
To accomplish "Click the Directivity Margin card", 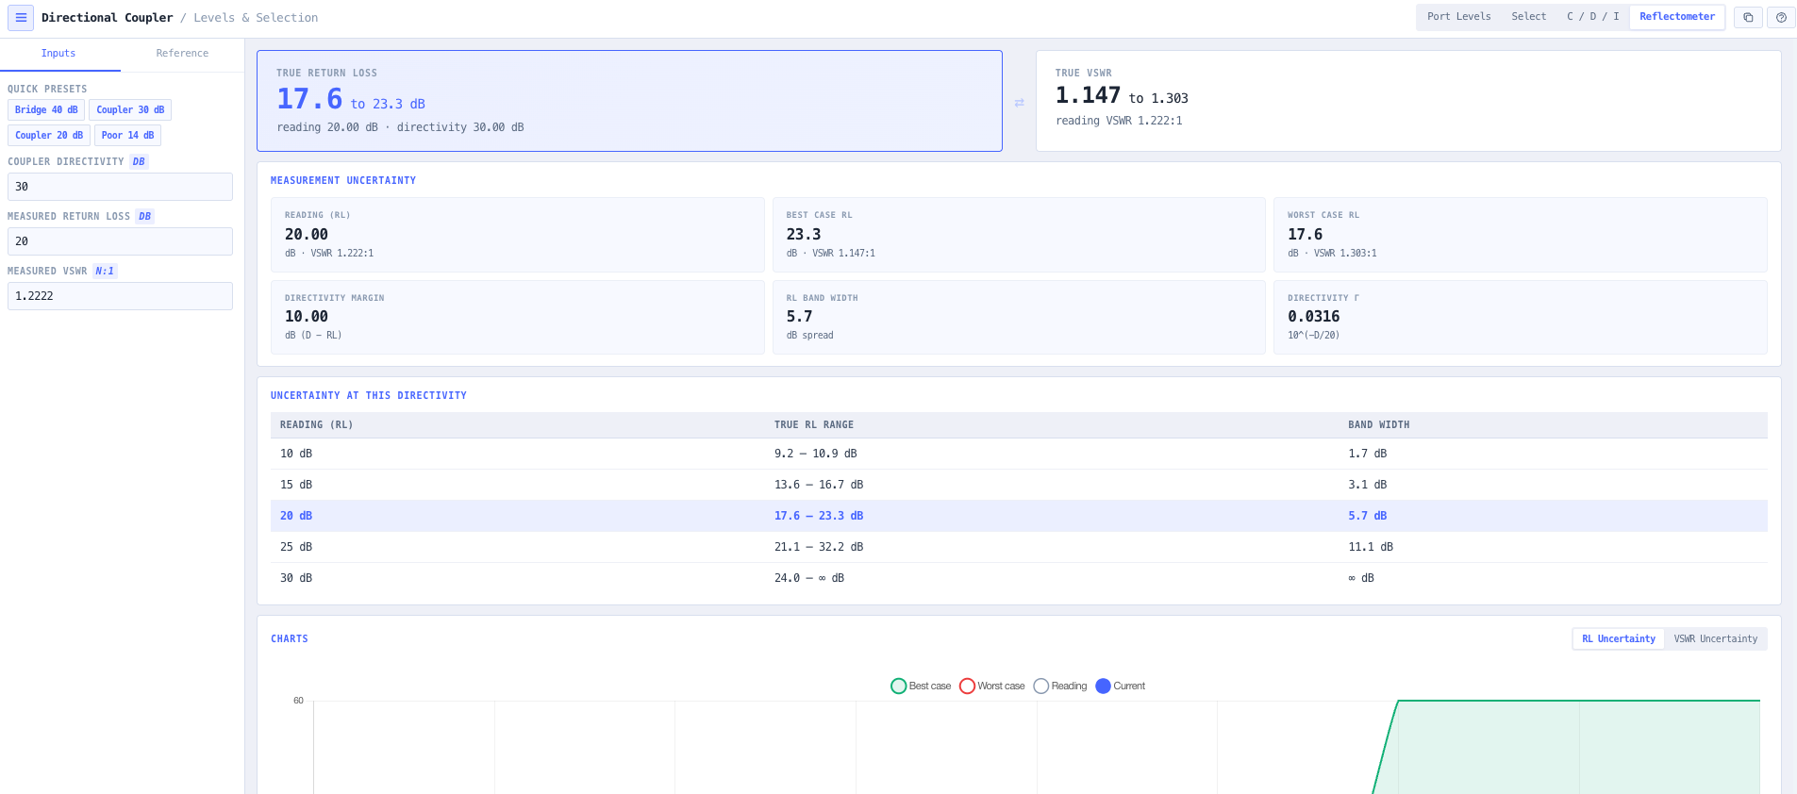I will 517,317.
